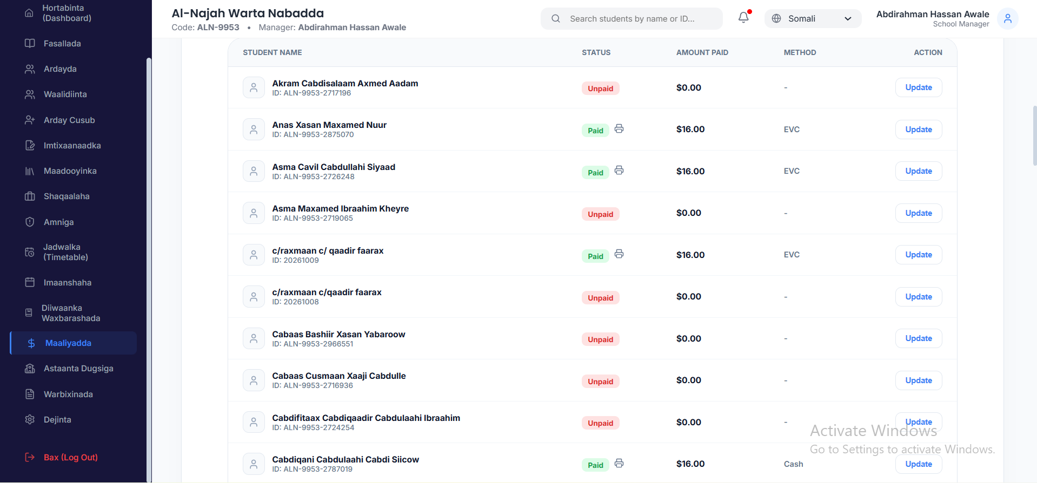The width and height of the screenshot is (1037, 483).
Task: Update payment for Akram Cabdisalaam Axmed Aadam
Action: pos(919,87)
